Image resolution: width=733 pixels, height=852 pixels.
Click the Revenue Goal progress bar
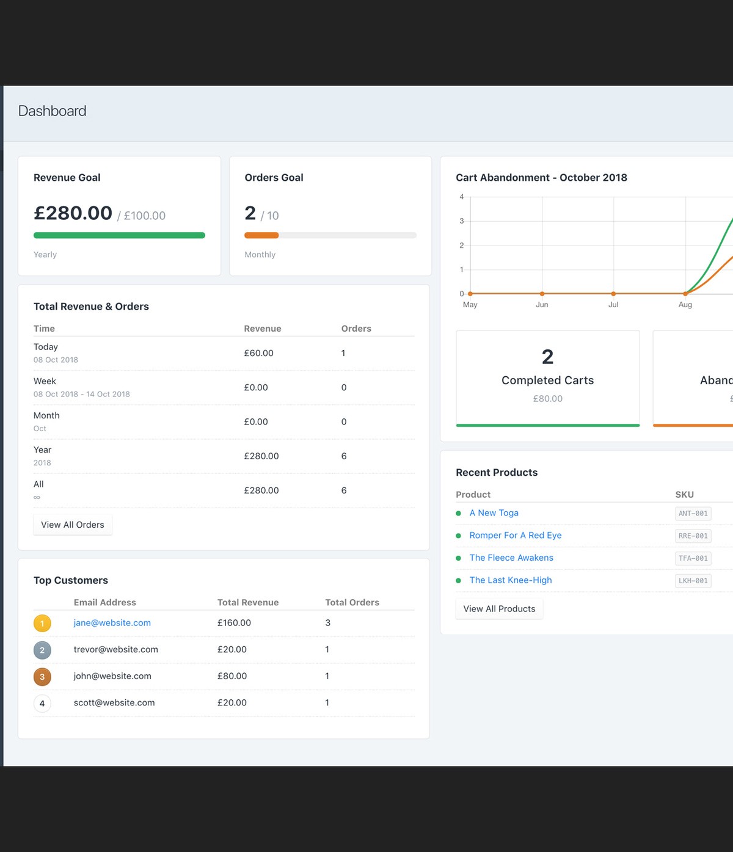pyautogui.click(x=119, y=235)
